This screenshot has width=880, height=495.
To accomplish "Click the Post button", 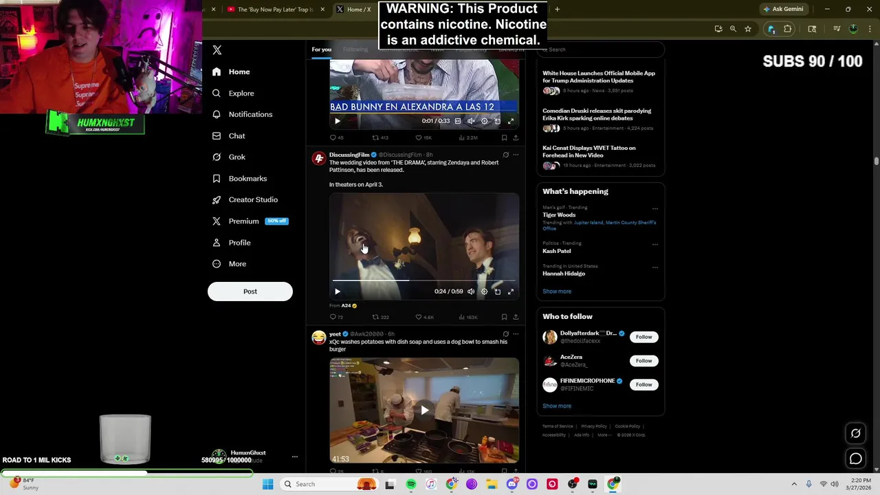I will (250, 291).
